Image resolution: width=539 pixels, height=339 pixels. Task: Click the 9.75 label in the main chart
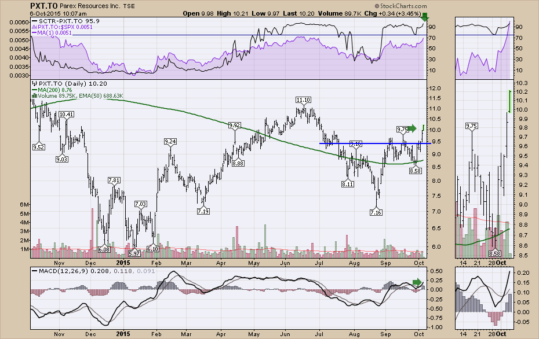(x=403, y=129)
